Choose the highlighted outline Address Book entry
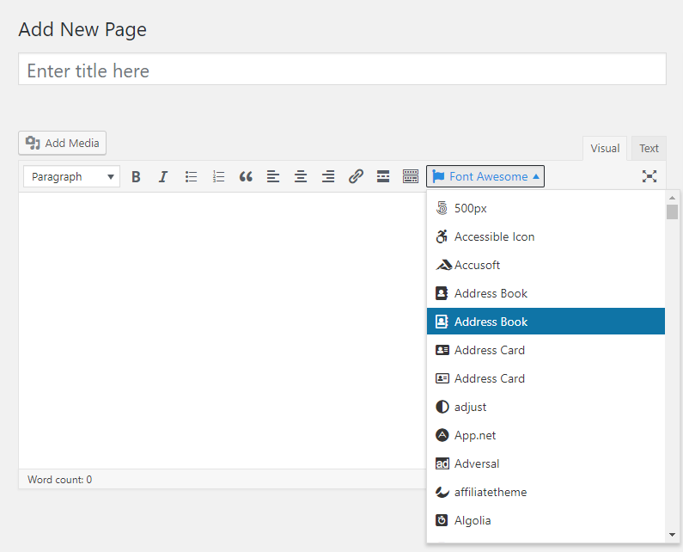 click(x=546, y=322)
